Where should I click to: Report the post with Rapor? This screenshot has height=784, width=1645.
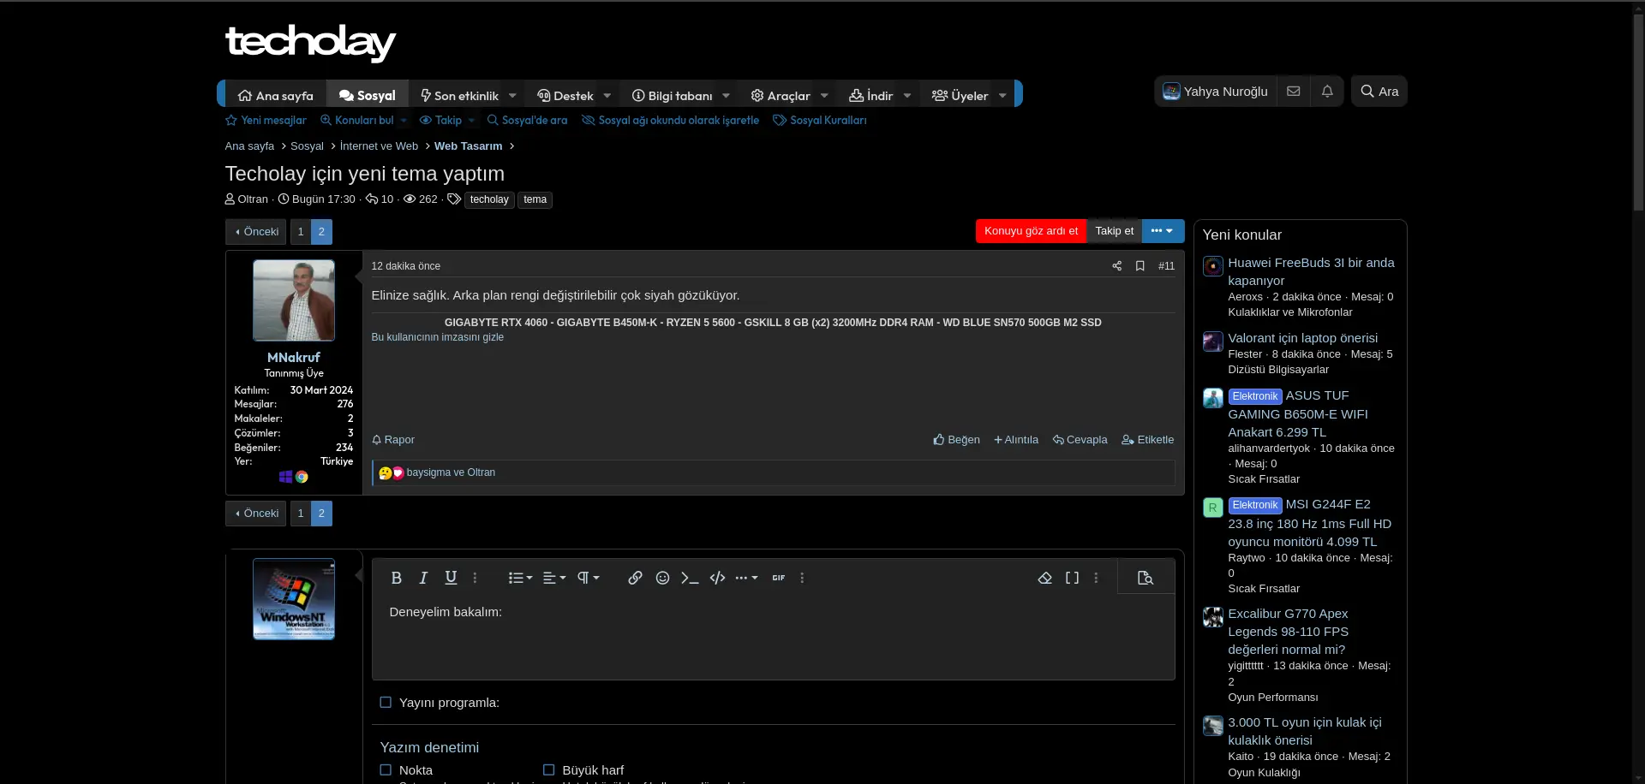393,440
